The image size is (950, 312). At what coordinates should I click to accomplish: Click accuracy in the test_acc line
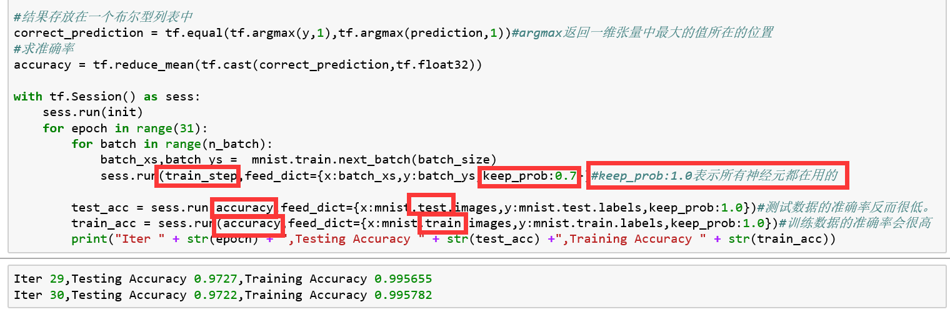(x=245, y=207)
